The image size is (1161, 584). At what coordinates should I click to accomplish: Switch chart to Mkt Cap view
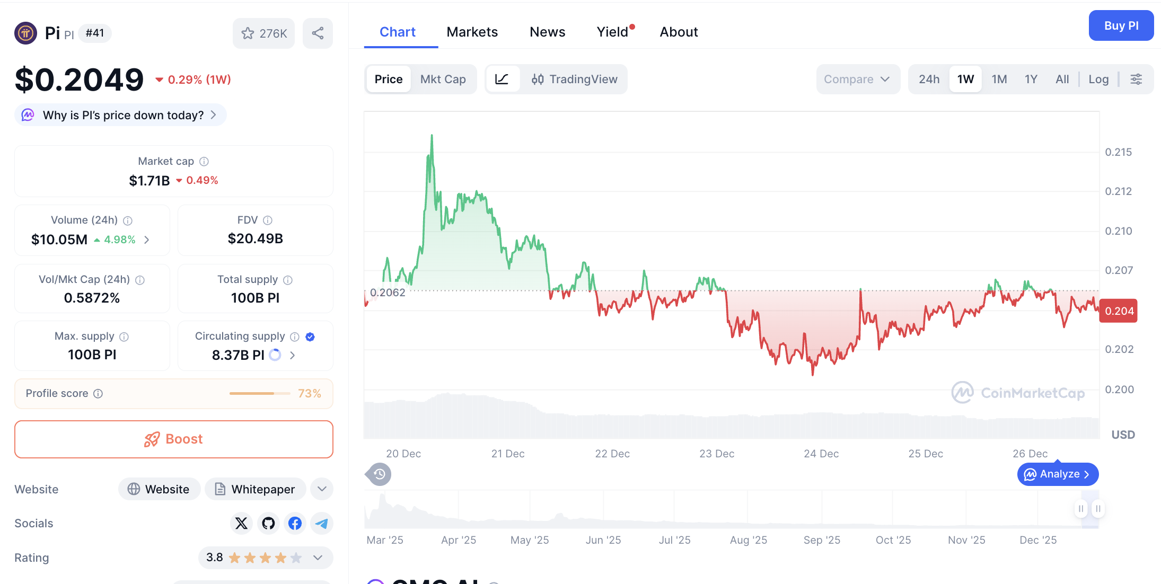coord(443,79)
